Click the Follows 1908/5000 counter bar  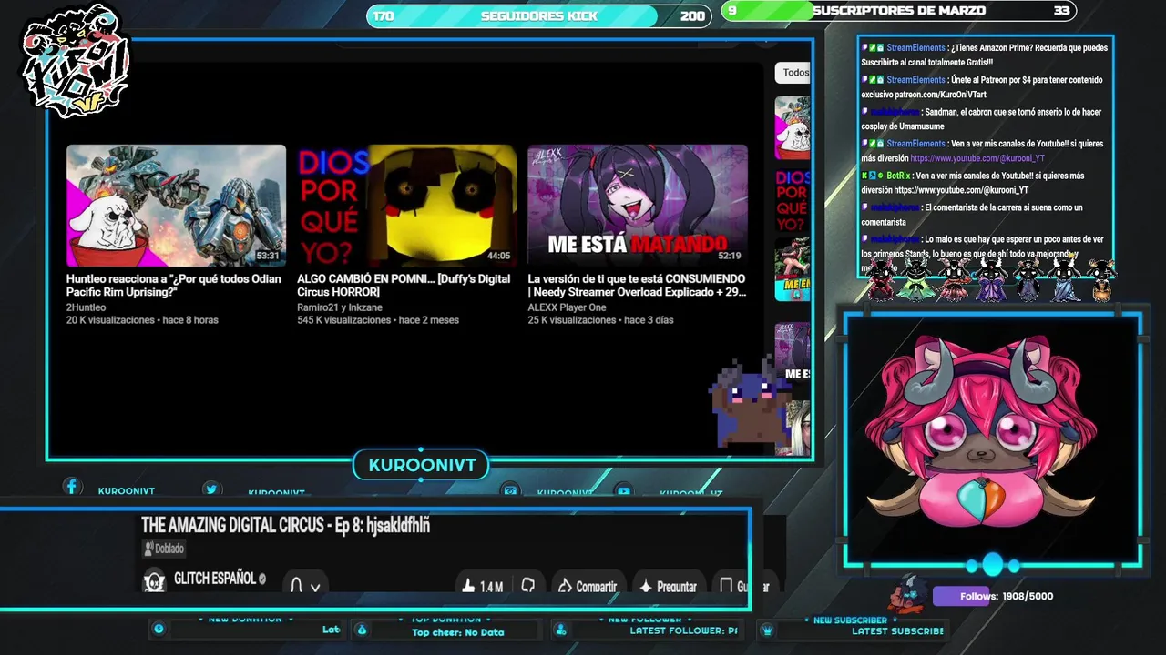pos(993,597)
